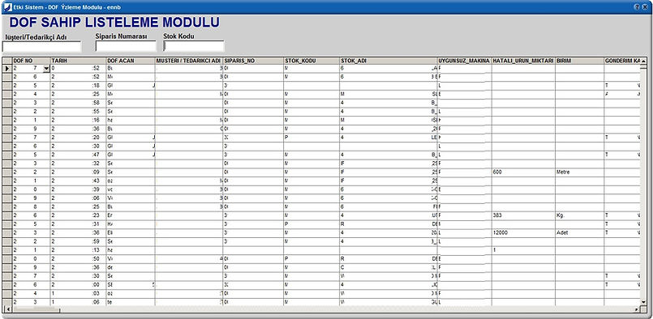Click the BIRIM column header
This screenshot has height=319, width=653.
pyautogui.click(x=579, y=61)
